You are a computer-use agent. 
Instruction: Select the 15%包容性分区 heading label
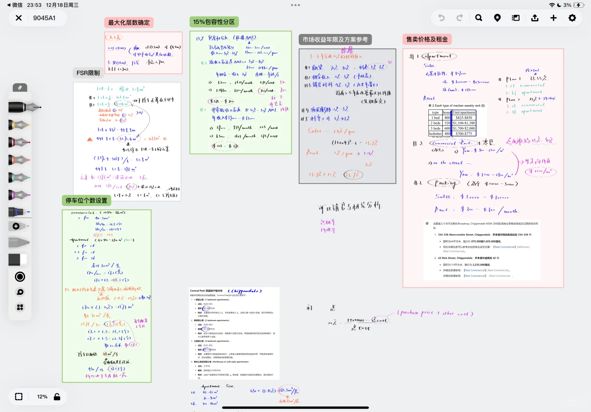(x=214, y=22)
